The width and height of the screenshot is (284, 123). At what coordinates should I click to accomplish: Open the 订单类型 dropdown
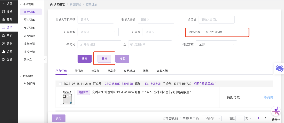(x=98, y=32)
